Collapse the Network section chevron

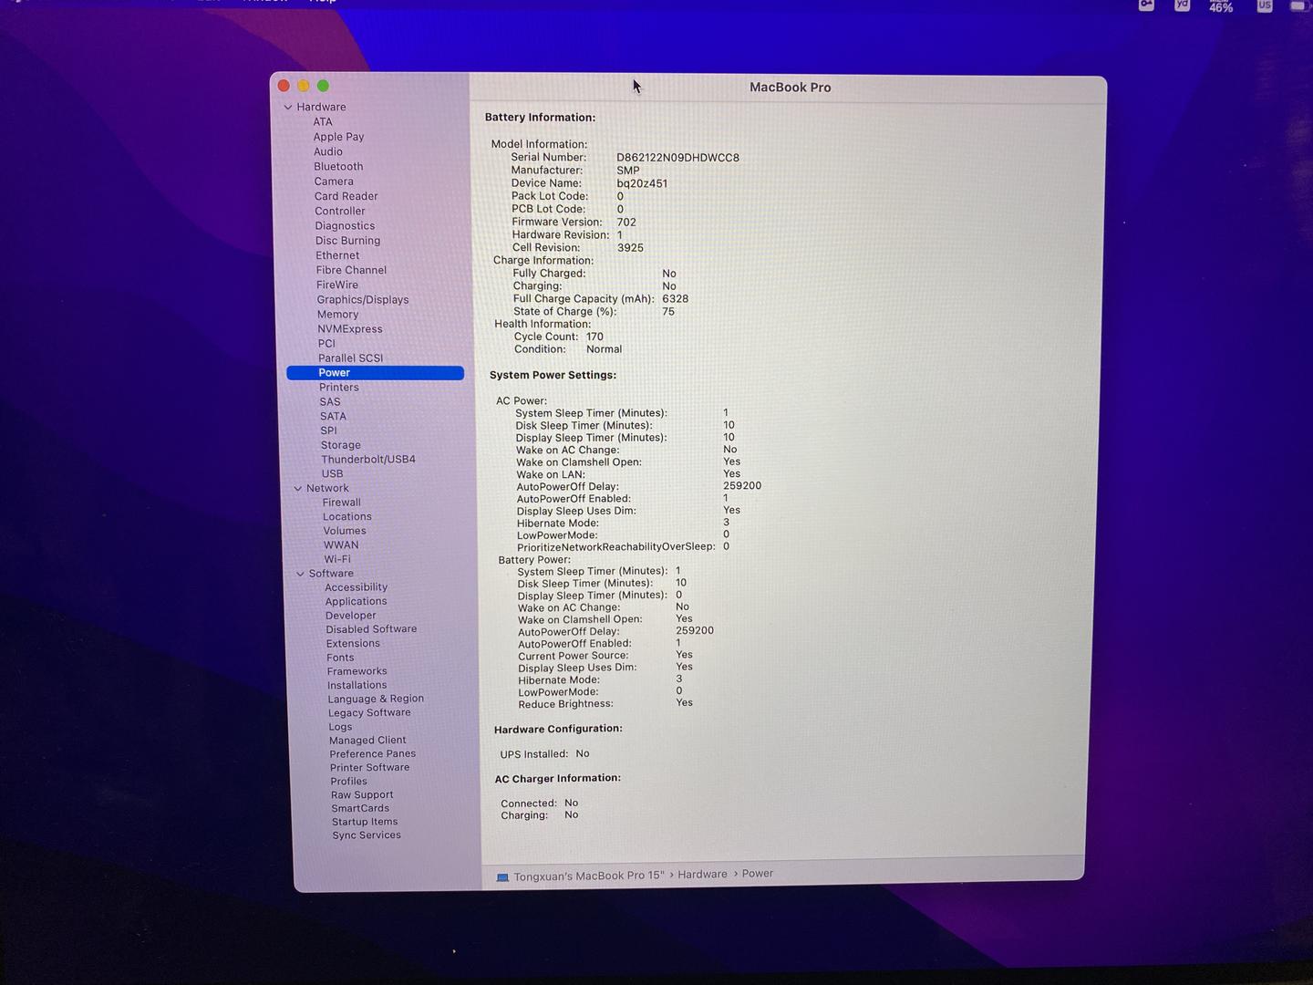(x=298, y=489)
